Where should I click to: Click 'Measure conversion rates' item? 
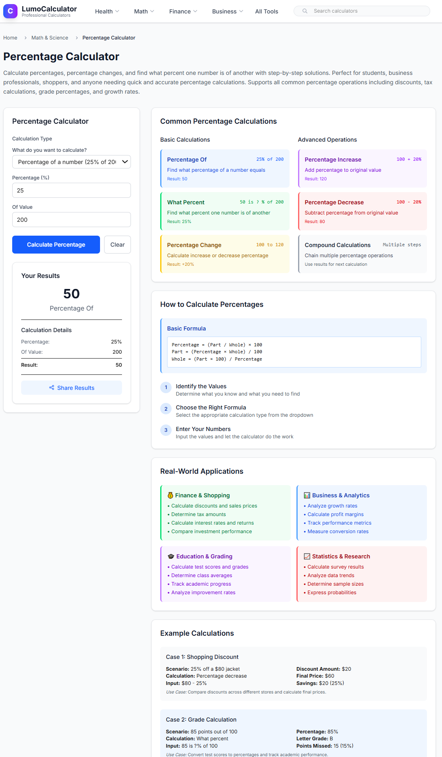point(338,532)
